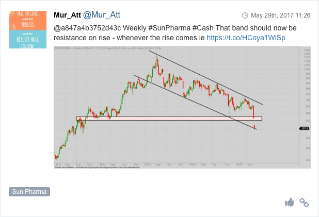Click the SUNPHARMA Weekly chart header text
319x217 pixels.
pyautogui.click(x=107, y=48)
